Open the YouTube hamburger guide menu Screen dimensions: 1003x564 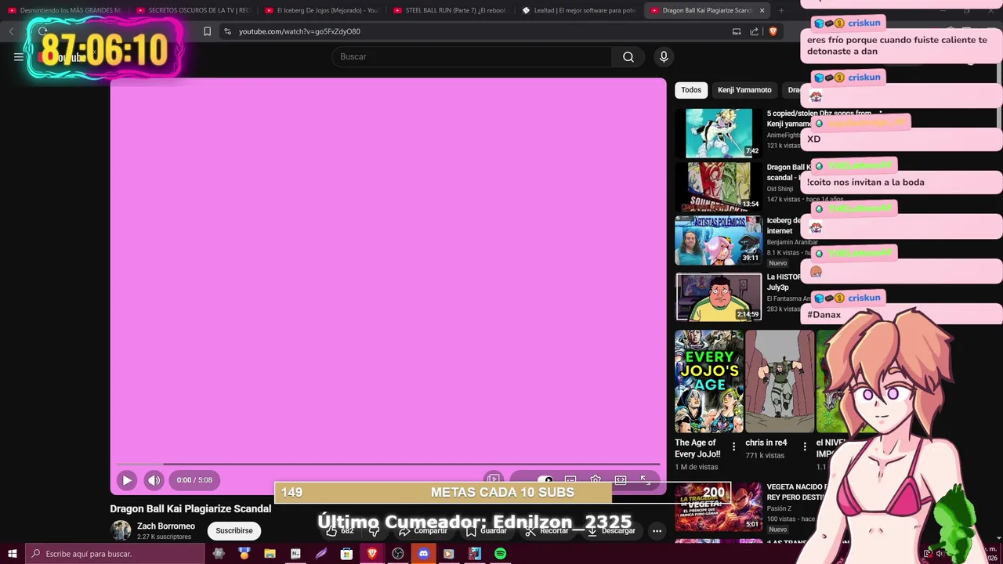19,56
